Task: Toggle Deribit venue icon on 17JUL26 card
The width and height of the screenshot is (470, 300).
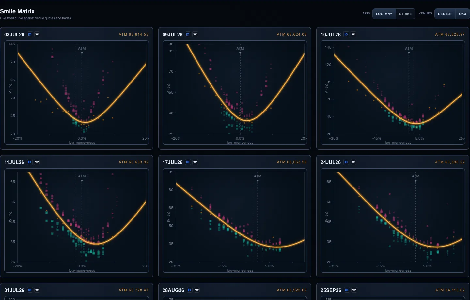Action: click(x=188, y=162)
